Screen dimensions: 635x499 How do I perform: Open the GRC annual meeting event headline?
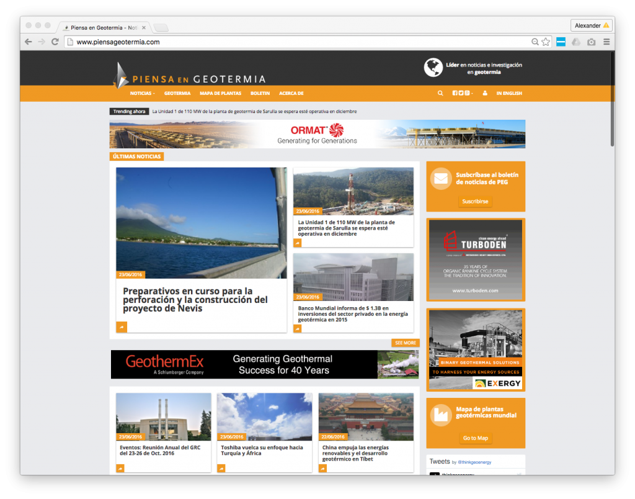[x=160, y=451]
